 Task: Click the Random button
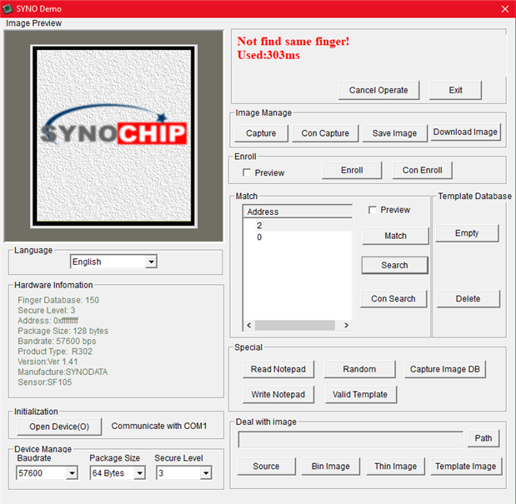tap(359, 369)
